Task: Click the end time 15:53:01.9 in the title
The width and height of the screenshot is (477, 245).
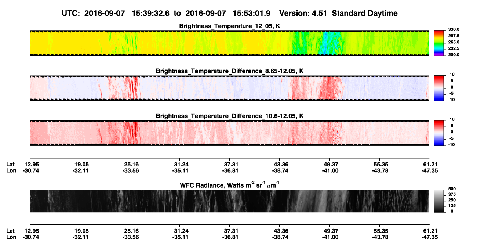Action: (252, 14)
